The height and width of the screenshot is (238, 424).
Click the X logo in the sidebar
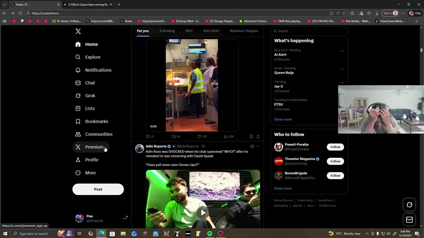point(78,31)
